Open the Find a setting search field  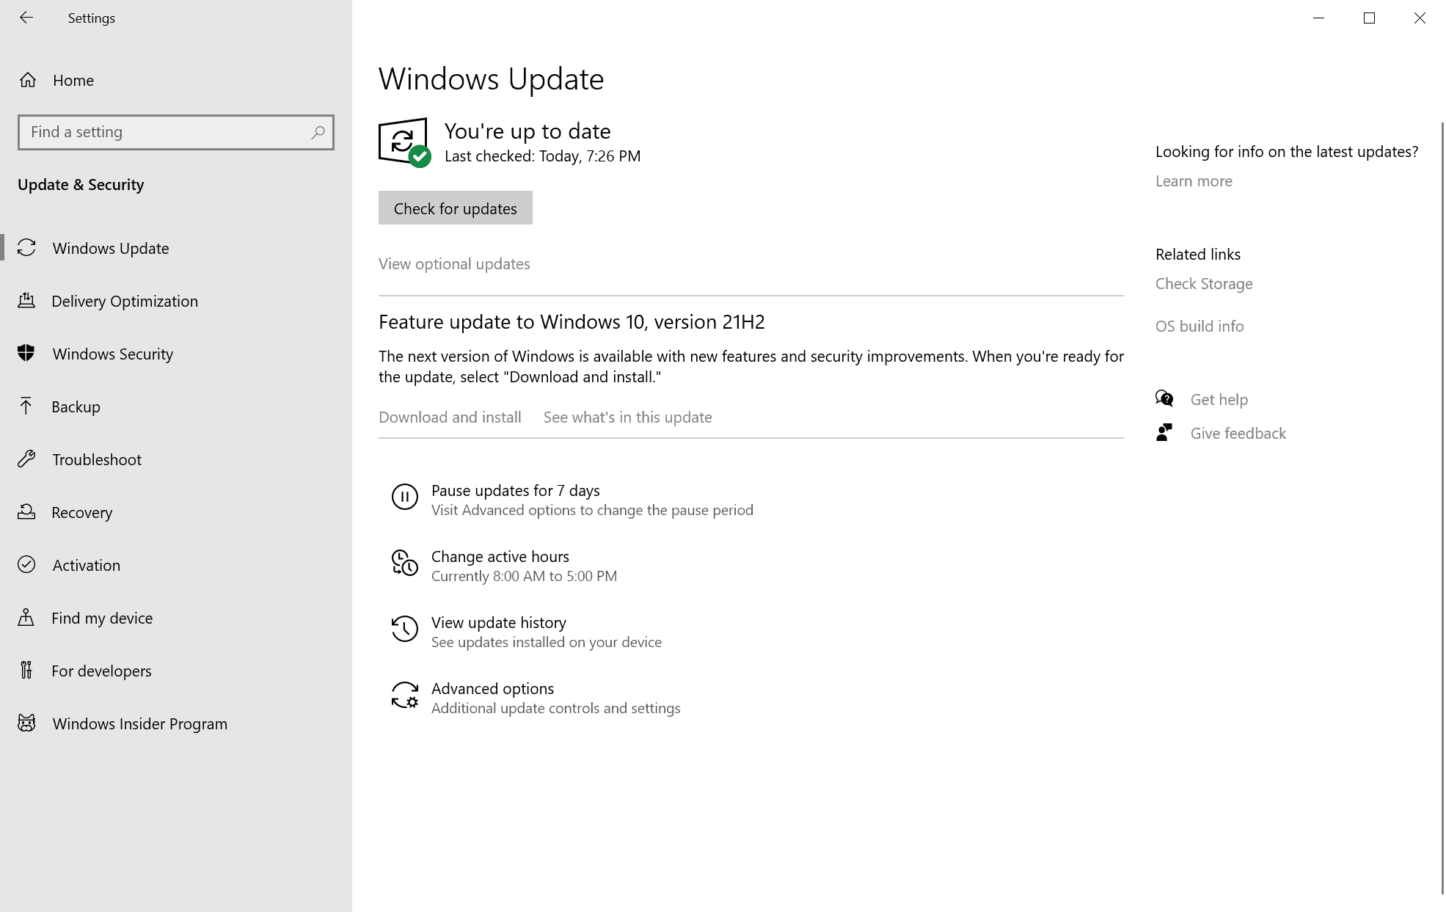tap(175, 131)
